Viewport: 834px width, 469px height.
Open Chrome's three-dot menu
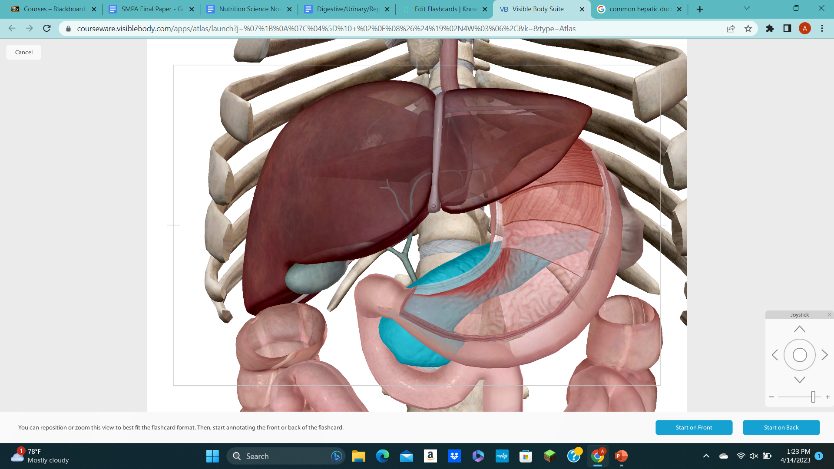pyautogui.click(x=822, y=29)
